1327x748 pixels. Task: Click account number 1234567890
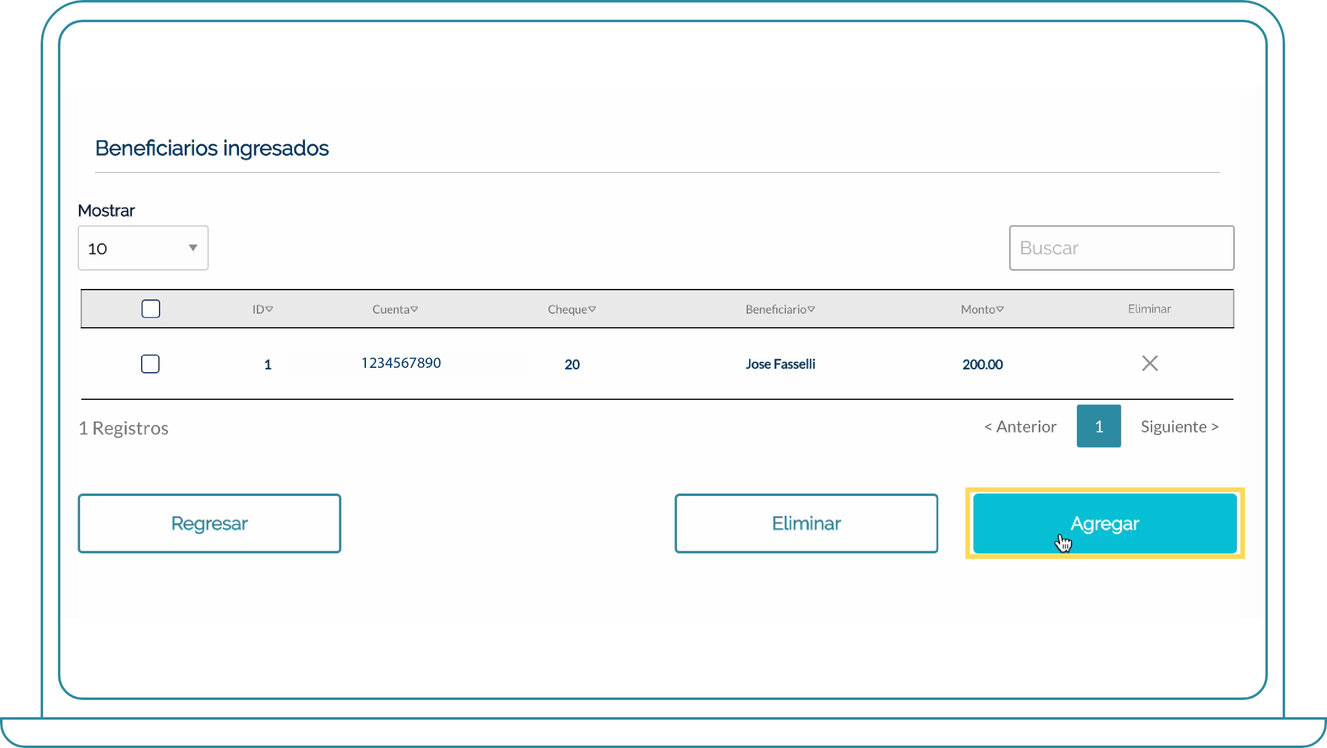pyautogui.click(x=401, y=363)
